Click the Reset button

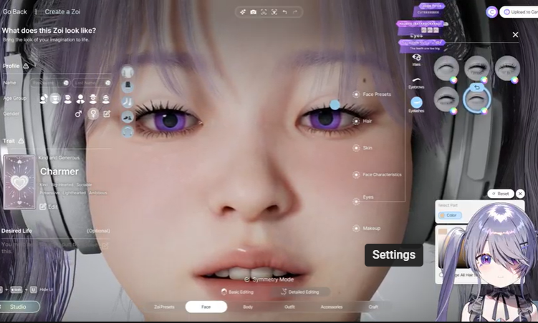(500, 194)
